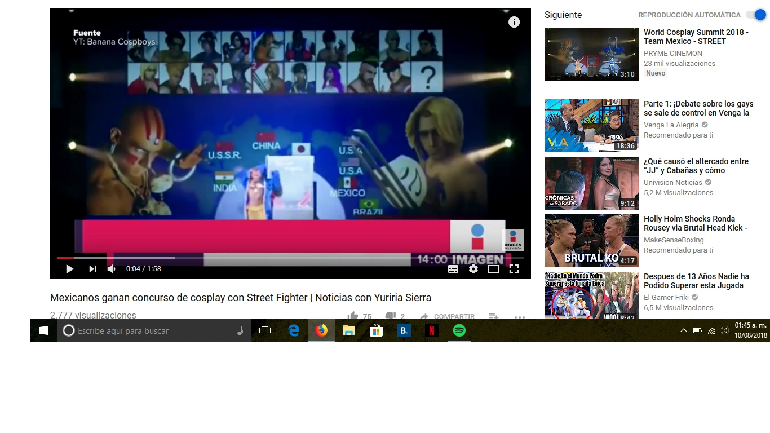This screenshot has width=770, height=433.
Task: Visit the PRYME CINEMON channel
Action: tap(673, 54)
